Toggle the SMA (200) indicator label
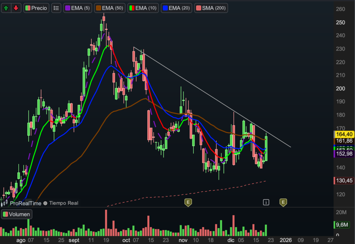The width and height of the screenshot is (355, 244). 211,8
